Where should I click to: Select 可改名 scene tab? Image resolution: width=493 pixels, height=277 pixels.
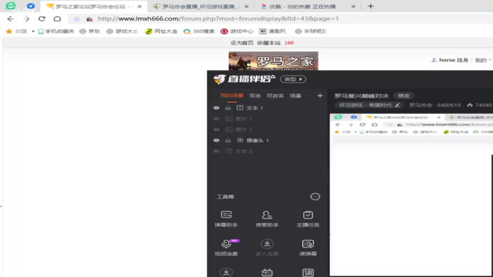[275, 96]
